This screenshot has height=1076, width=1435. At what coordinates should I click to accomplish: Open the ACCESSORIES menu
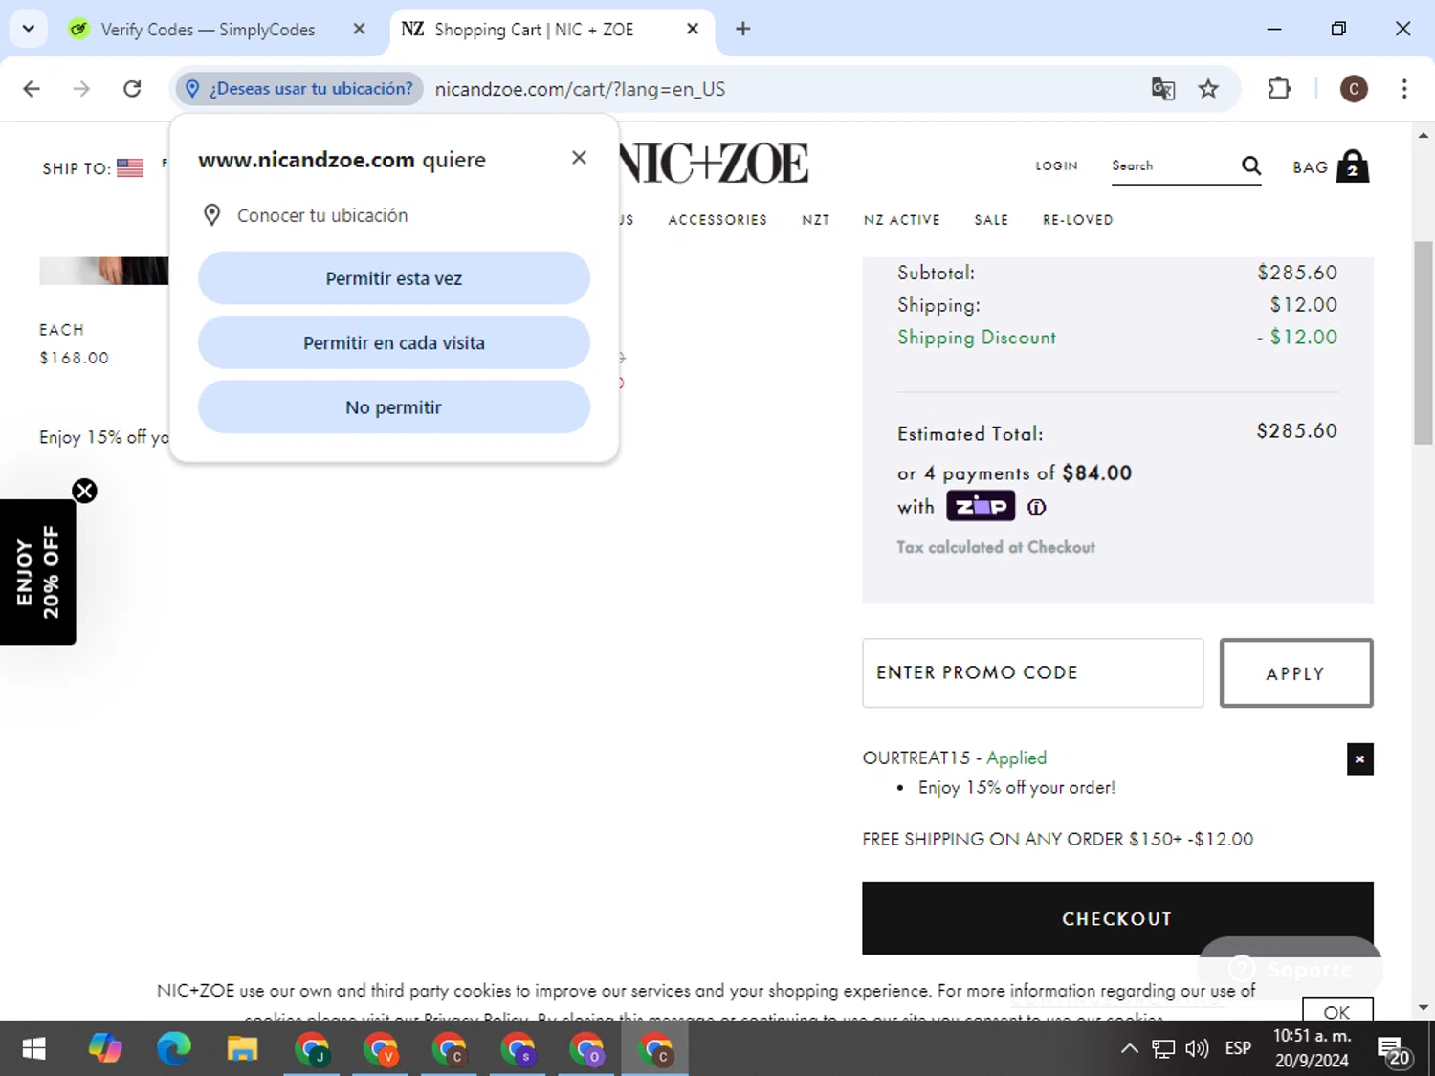[x=717, y=220]
